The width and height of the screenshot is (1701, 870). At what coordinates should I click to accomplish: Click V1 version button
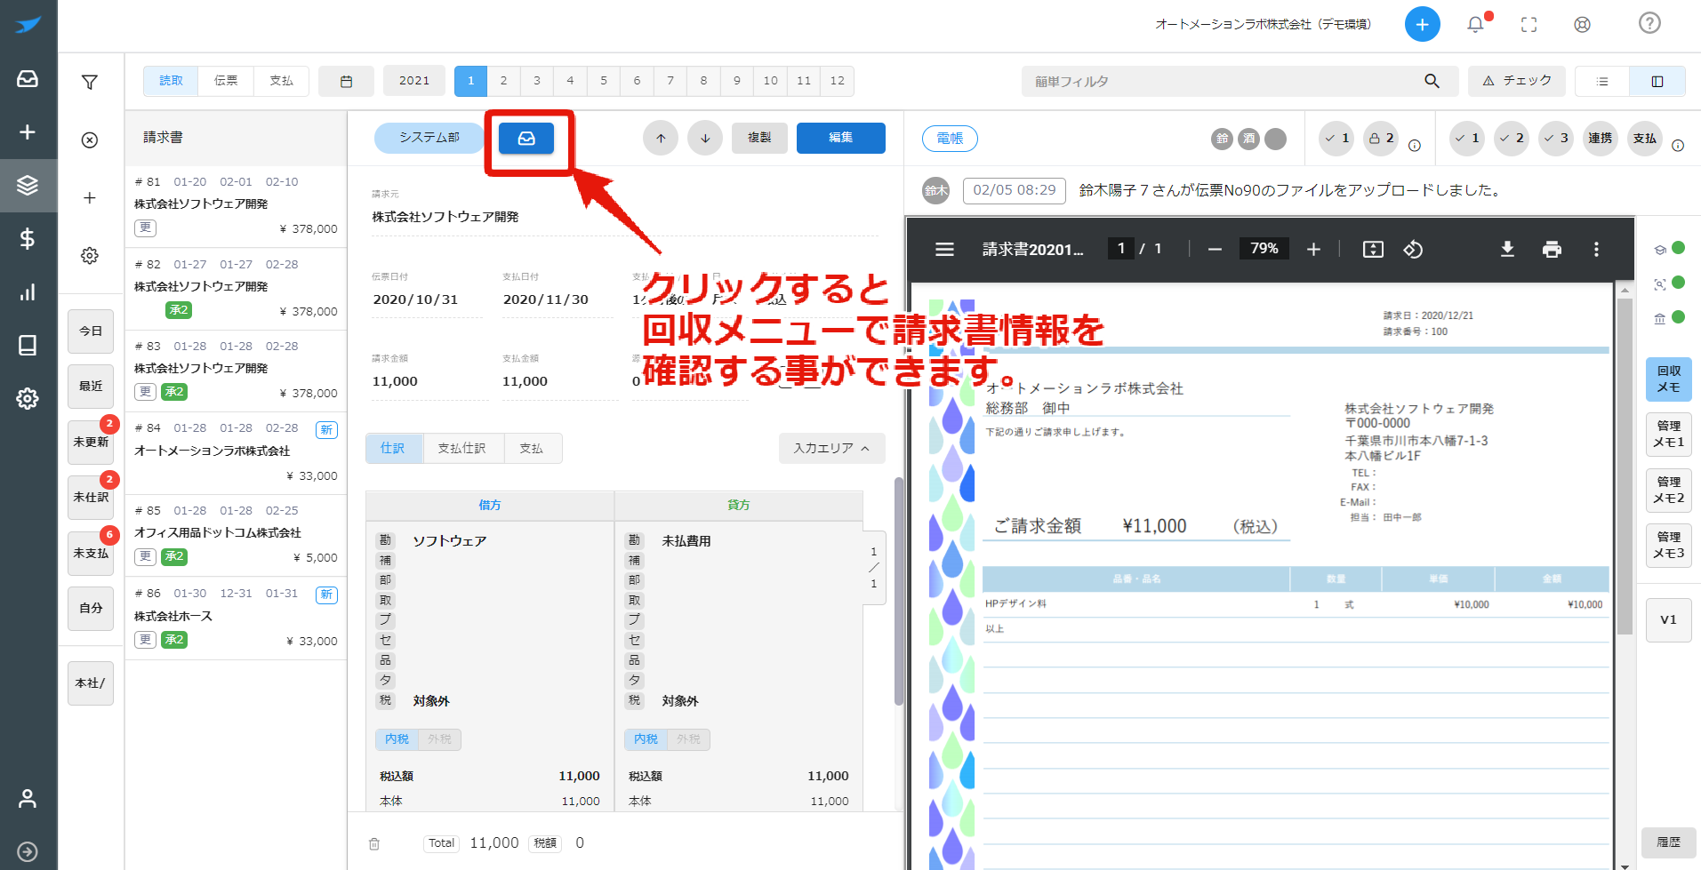1668,619
